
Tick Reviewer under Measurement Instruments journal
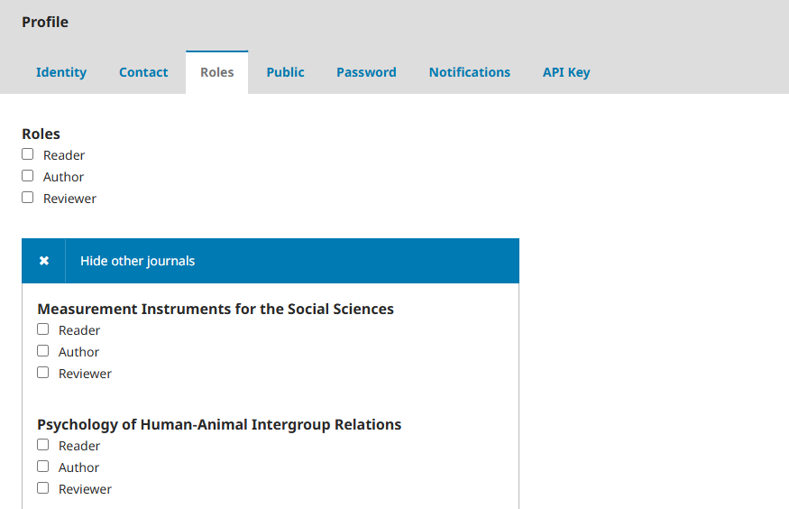(x=43, y=373)
